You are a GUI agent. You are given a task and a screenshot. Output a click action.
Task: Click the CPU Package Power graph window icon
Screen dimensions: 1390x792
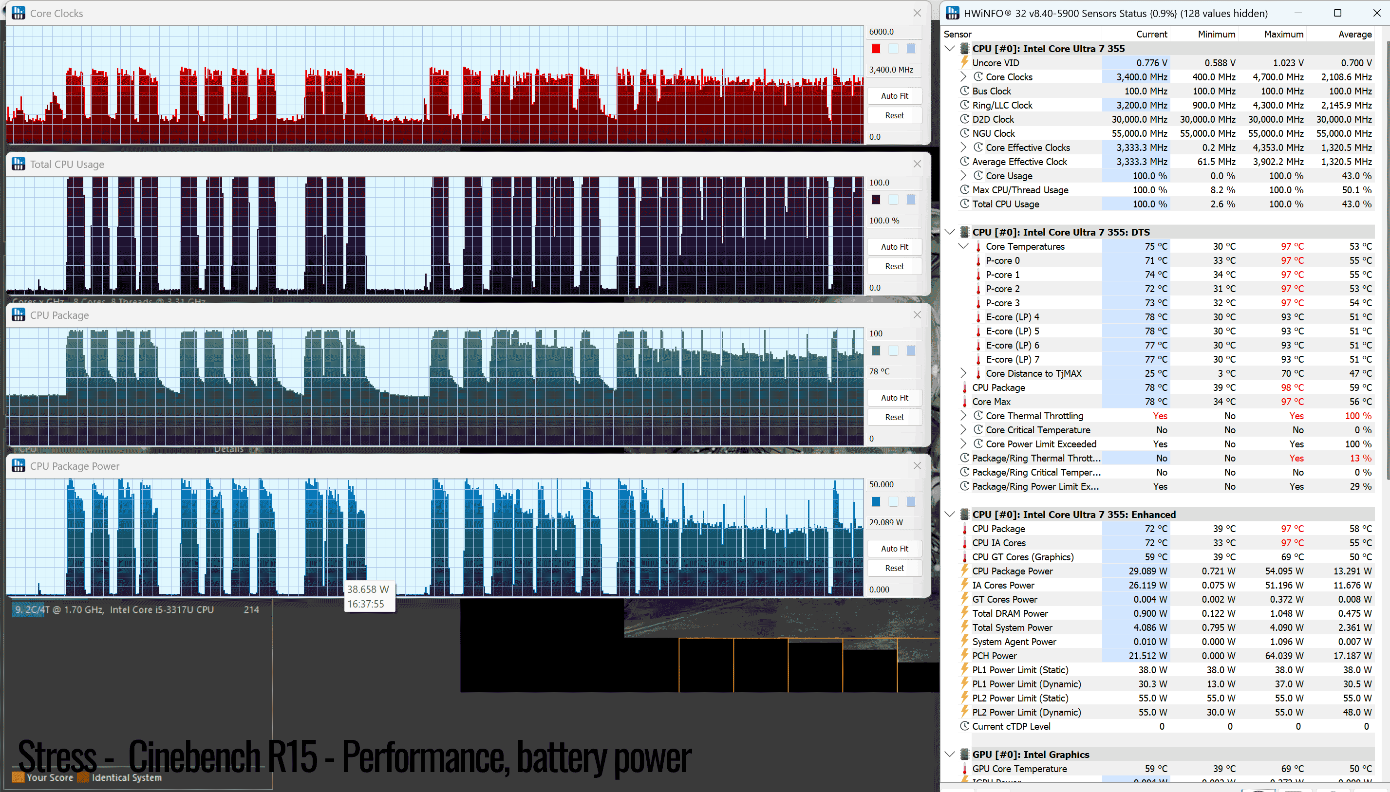[19, 466]
